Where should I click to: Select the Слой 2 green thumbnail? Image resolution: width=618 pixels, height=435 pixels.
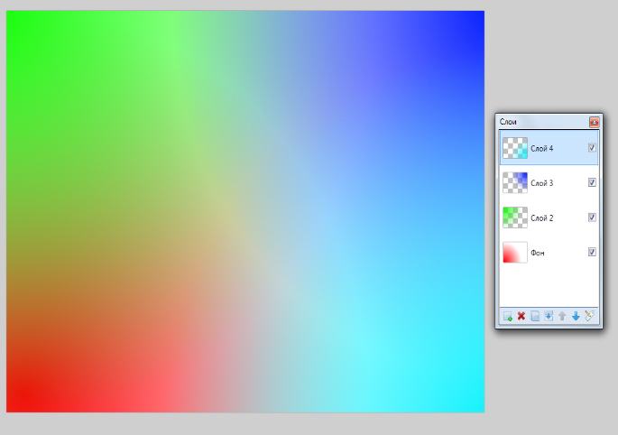click(x=515, y=217)
